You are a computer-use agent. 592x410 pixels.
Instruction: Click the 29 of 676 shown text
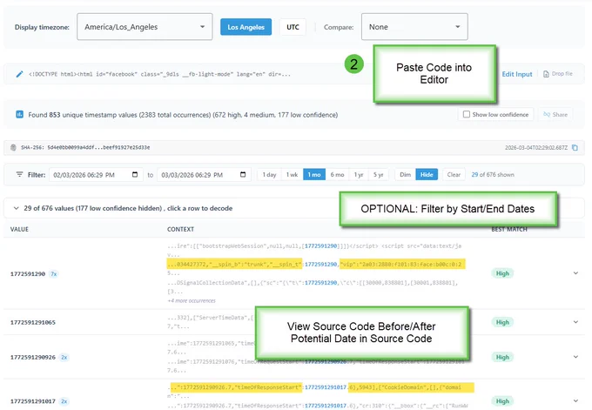tap(493, 174)
